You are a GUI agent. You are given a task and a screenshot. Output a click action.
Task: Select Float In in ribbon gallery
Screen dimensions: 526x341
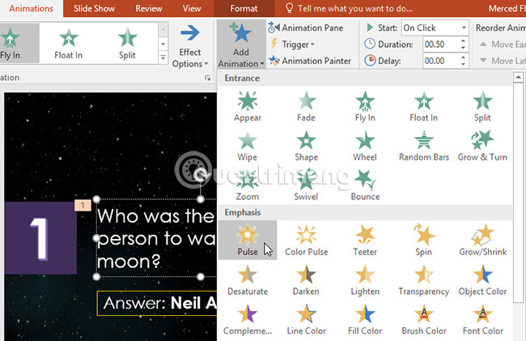click(x=69, y=43)
